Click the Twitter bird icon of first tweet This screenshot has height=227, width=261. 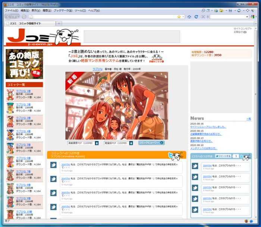tap(53, 165)
